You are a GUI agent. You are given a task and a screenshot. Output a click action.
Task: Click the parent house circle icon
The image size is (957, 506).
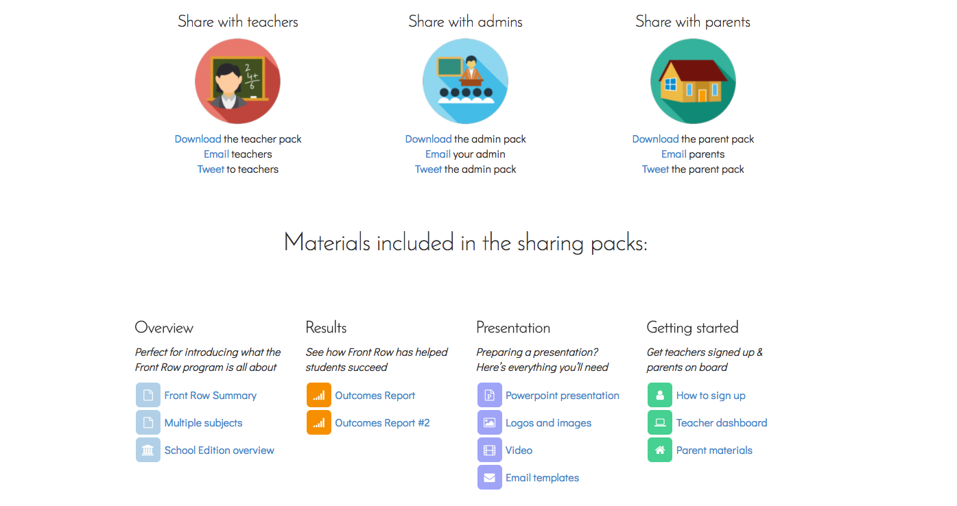(x=693, y=81)
